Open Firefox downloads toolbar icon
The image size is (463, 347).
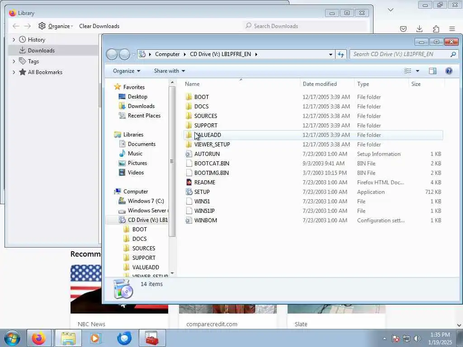[419, 28]
